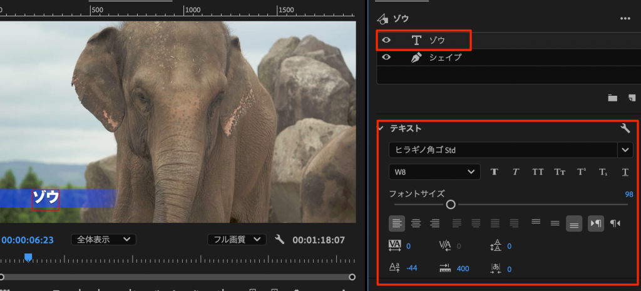Change the フル画質 playback resolution dropdown
The height and width of the screenshot is (291, 641).
click(237, 240)
